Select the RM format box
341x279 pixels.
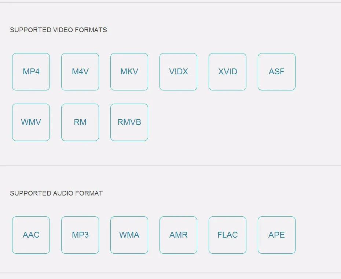pyautogui.click(x=80, y=122)
